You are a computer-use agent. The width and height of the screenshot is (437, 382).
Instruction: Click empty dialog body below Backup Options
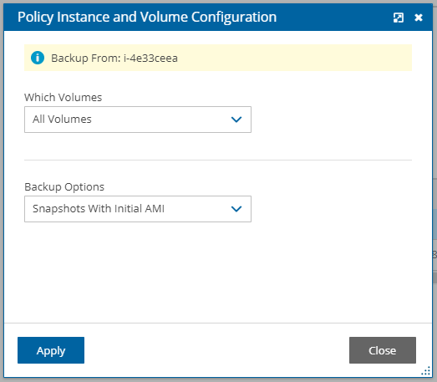pyautogui.click(x=218, y=272)
